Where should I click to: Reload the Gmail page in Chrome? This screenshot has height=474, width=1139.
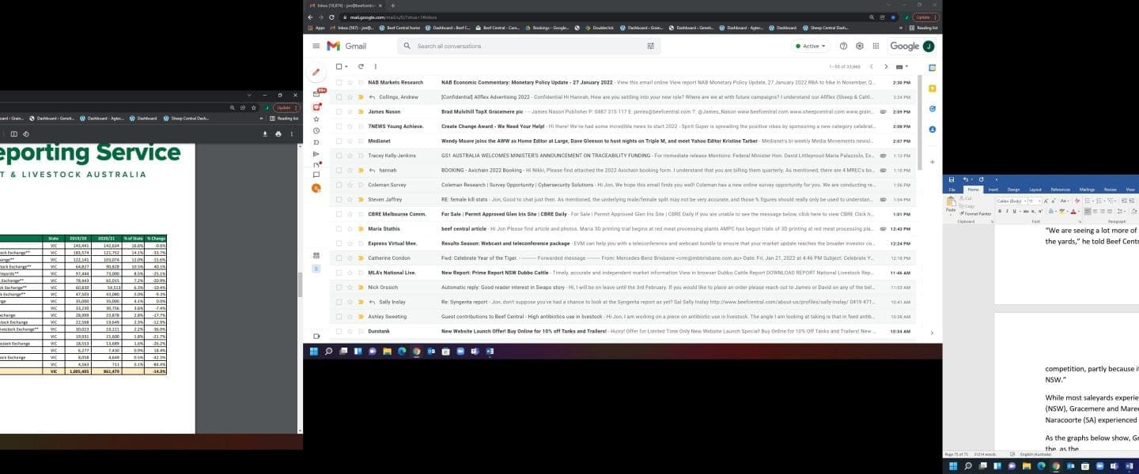coord(332,17)
